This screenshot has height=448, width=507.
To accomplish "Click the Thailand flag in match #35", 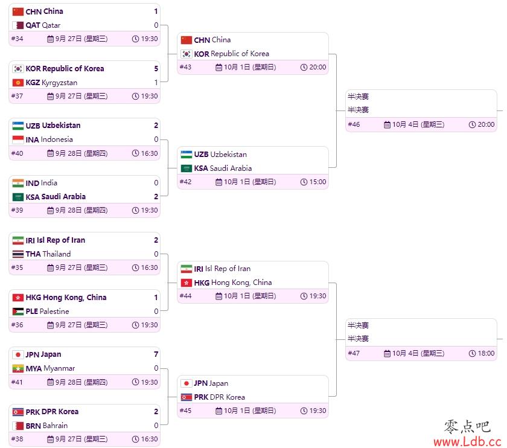I will tap(18, 254).
